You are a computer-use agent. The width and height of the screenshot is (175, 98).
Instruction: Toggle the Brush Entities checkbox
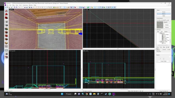tap(162, 38)
